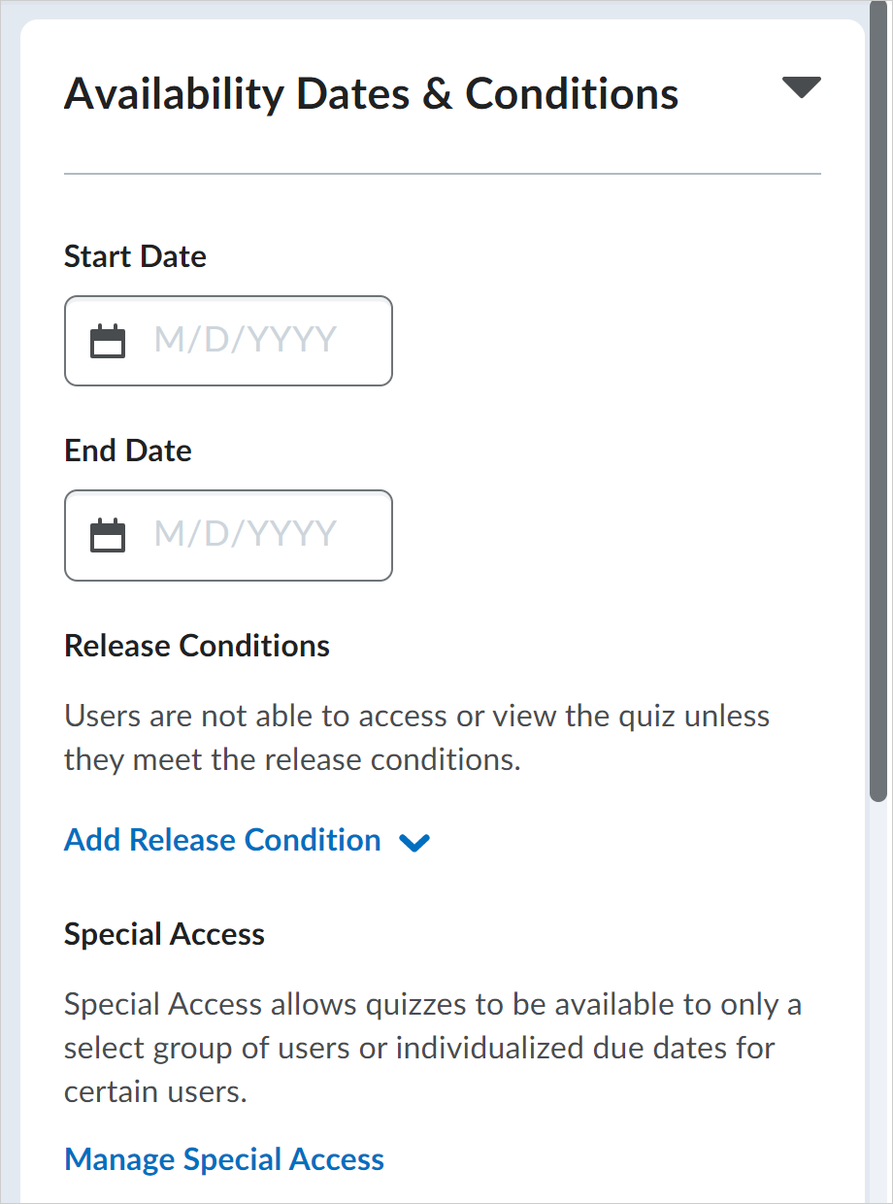Click the Start Date M/D/YYYY field

[228, 341]
